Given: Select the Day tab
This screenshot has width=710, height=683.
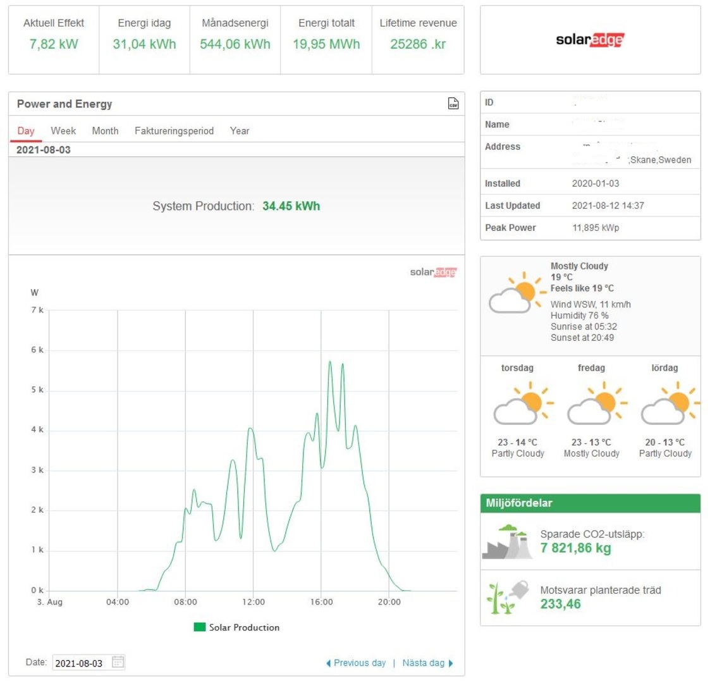Looking at the screenshot, I should (26, 131).
